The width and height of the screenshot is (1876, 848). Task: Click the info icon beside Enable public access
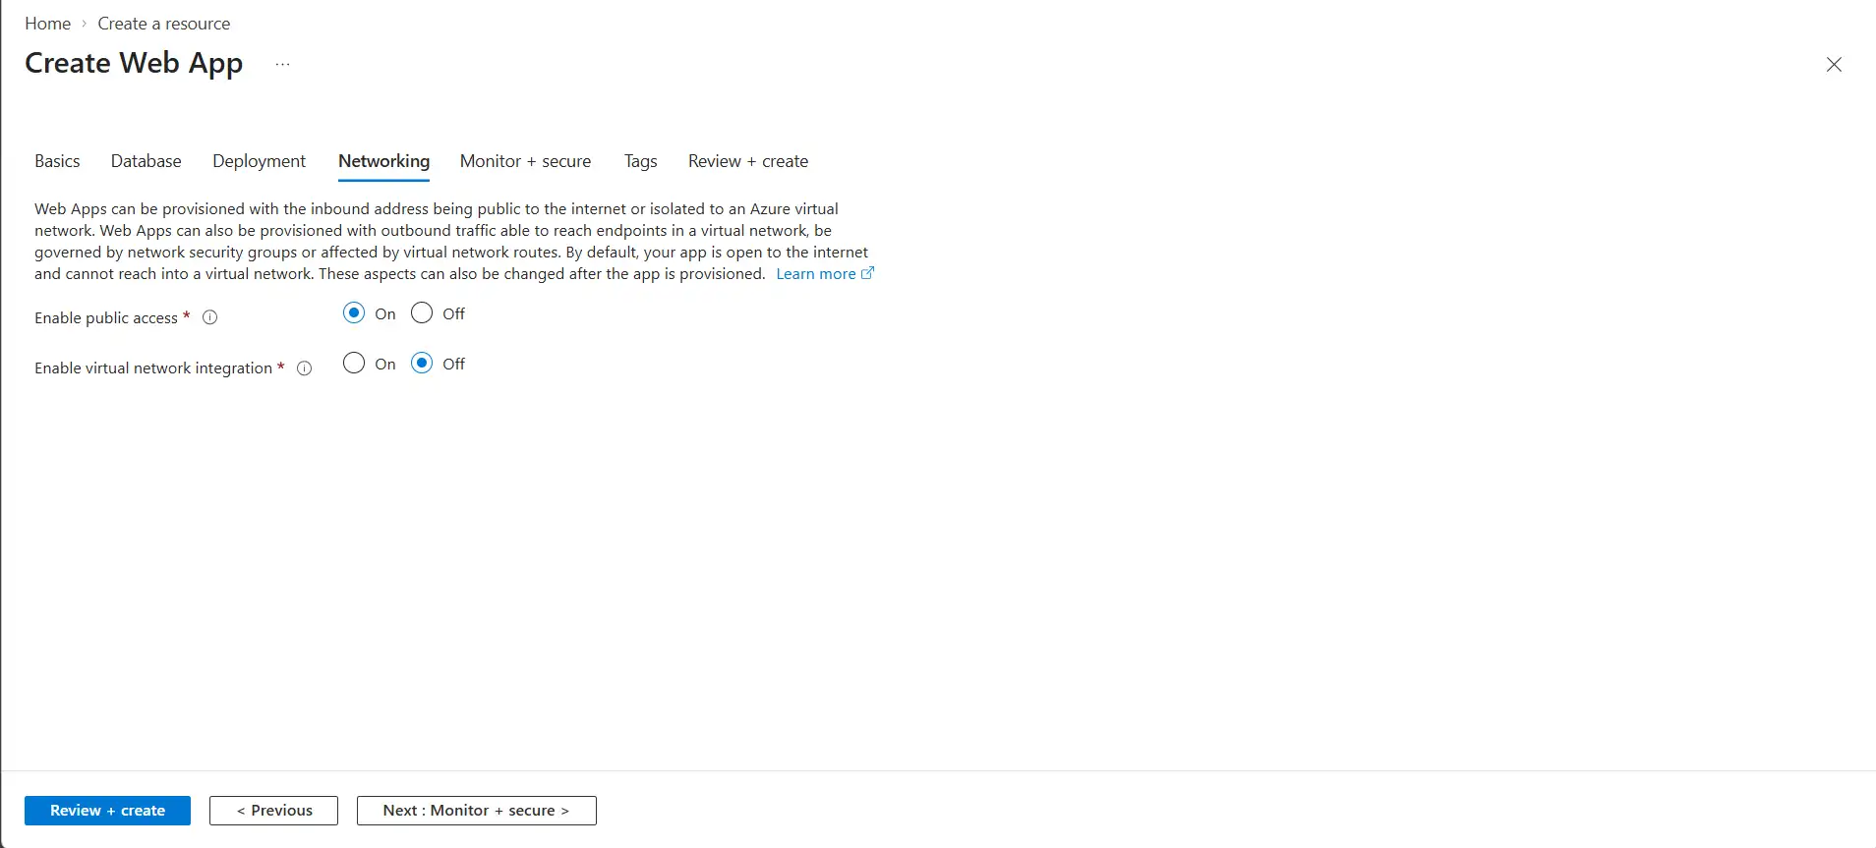pyautogui.click(x=209, y=317)
